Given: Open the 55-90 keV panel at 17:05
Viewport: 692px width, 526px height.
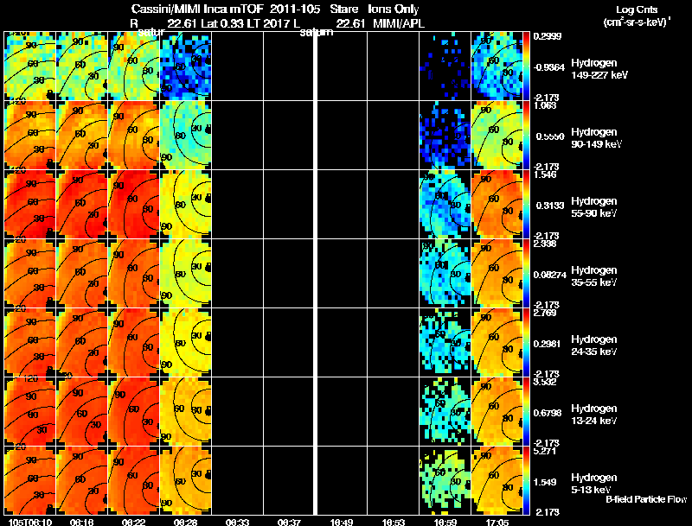Looking at the screenshot, I should pyautogui.click(x=497, y=205).
